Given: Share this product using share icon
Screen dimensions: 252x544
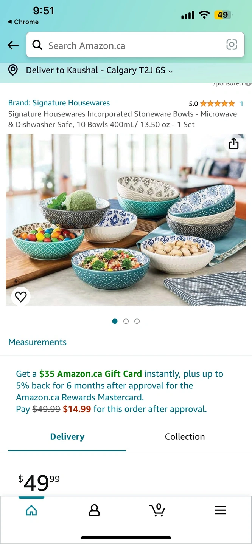Looking at the screenshot, I should pos(234,144).
